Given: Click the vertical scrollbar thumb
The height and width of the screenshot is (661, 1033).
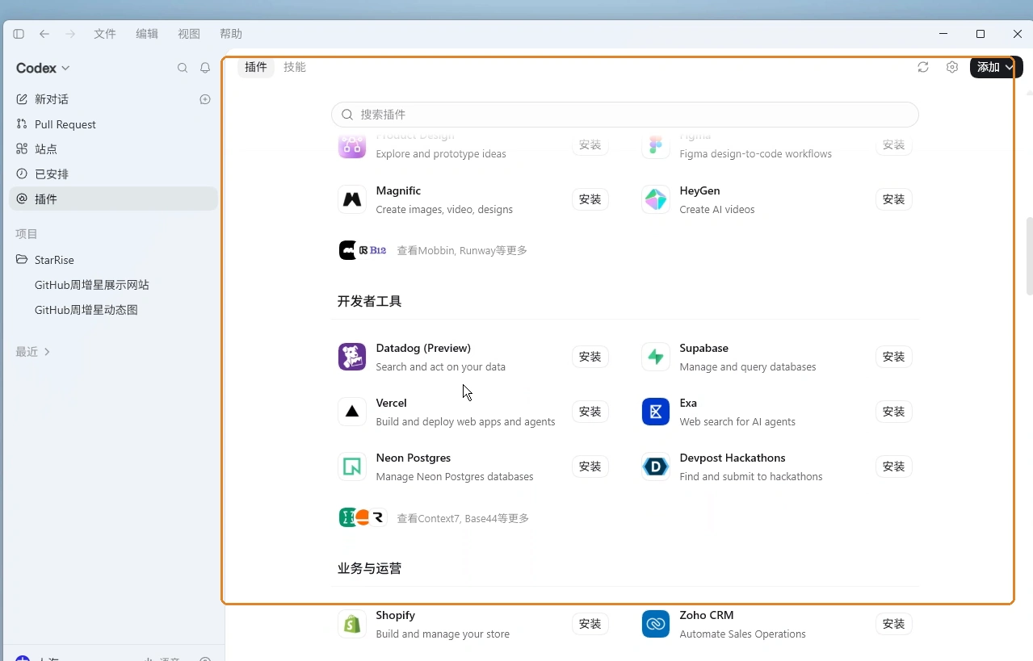Looking at the screenshot, I should pyautogui.click(x=1029, y=256).
